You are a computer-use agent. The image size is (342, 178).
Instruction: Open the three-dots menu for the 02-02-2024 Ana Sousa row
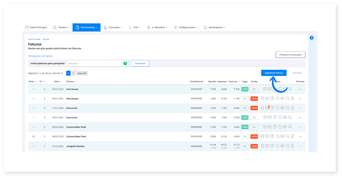pyautogui.click(x=301, y=89)
